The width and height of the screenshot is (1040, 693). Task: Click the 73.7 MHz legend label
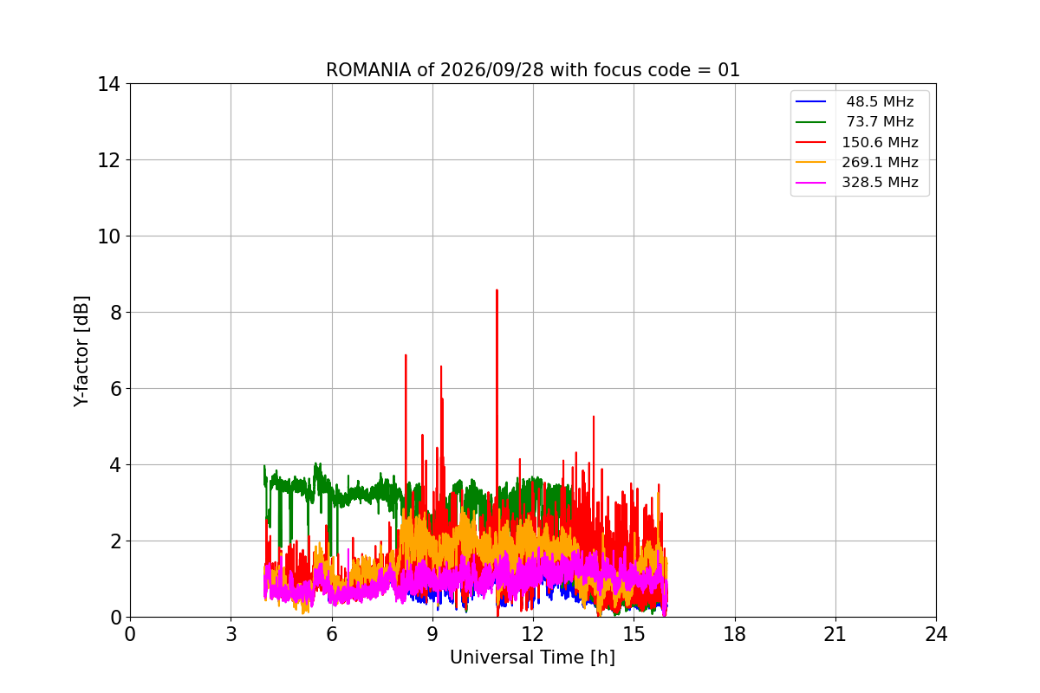[x=880, y=122]
